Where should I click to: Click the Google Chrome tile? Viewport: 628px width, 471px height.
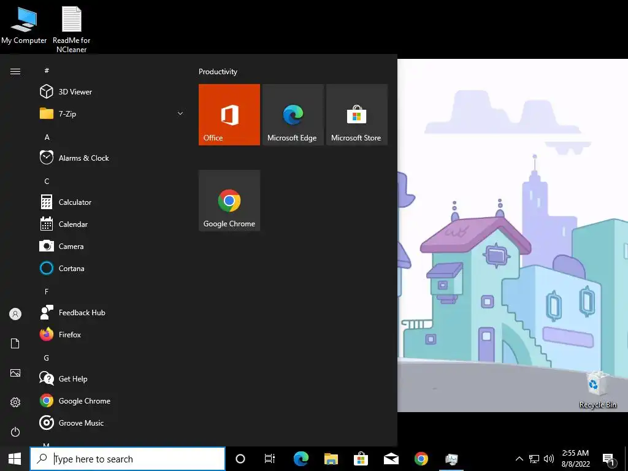229,201
